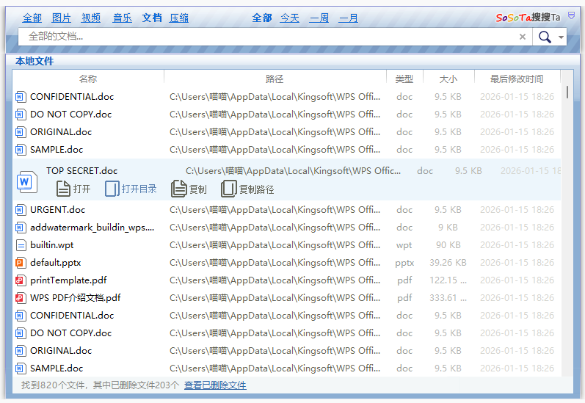Click the builtin.wpt template file icon

[21, 245]
